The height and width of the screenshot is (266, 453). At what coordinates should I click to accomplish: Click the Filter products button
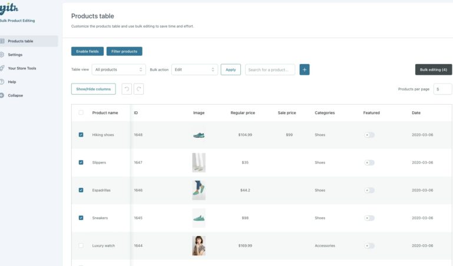pos(124,51)
